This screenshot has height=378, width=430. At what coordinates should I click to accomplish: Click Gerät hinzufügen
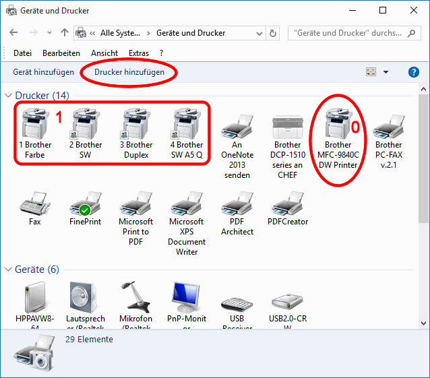click(x=43, y=72)
